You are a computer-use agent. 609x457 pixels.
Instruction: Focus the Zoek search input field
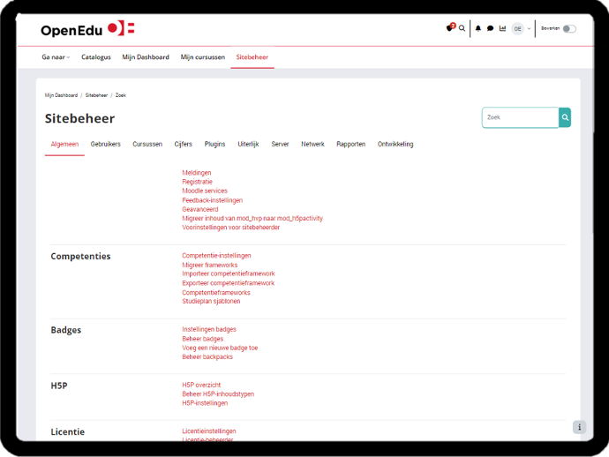(520, 117)
